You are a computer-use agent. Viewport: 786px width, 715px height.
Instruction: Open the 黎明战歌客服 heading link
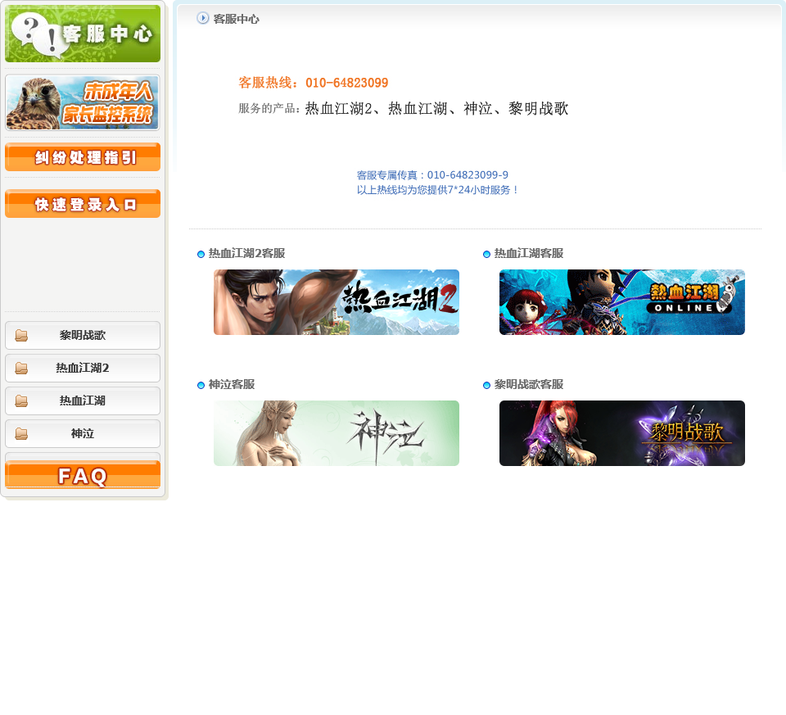529,385
